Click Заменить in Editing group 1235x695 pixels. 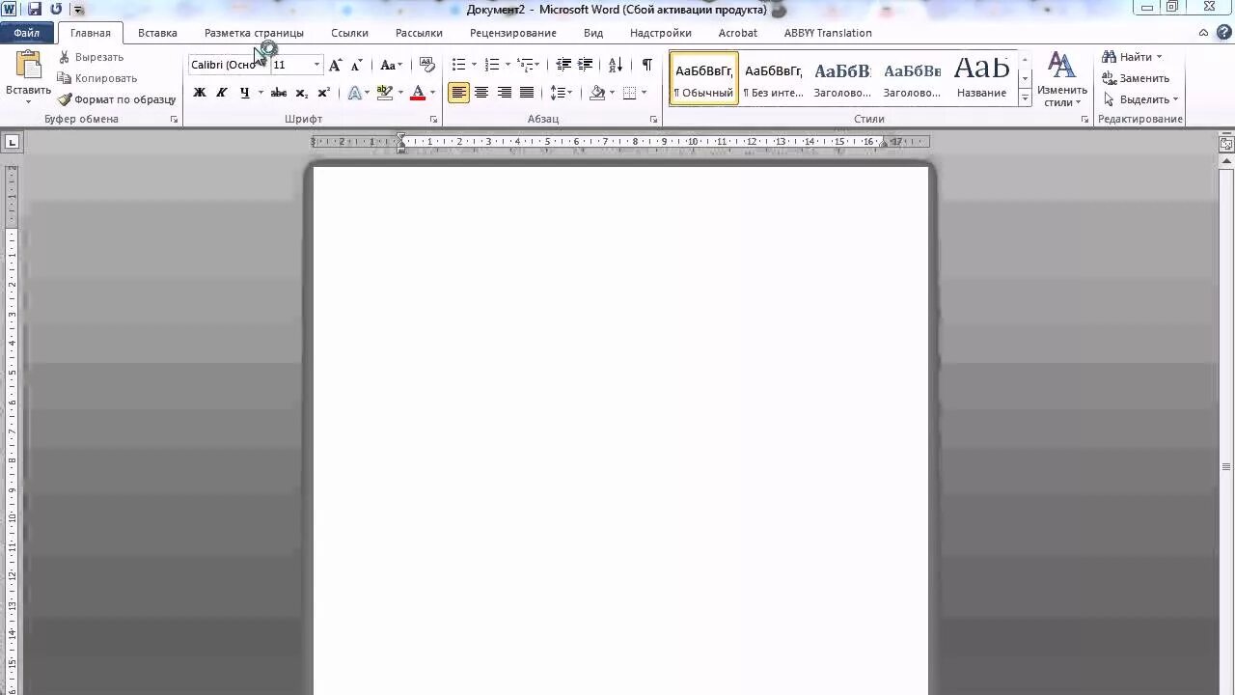click(1136, 78)
